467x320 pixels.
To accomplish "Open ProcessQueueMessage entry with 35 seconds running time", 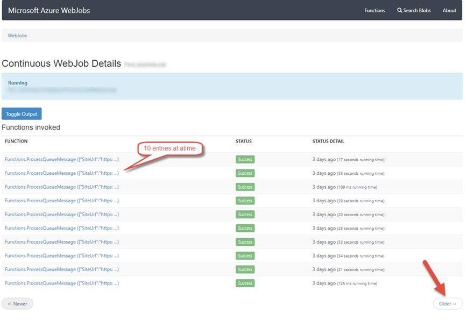I will [62, 173].
